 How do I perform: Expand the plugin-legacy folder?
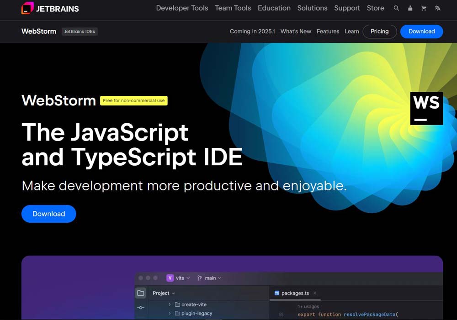pos(170,314)
